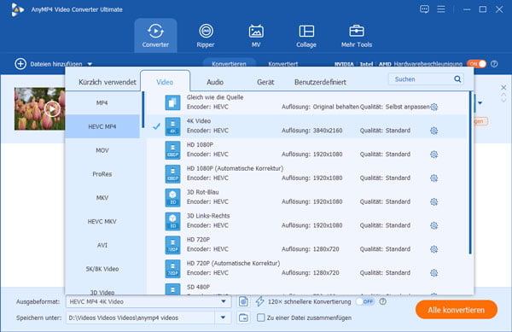Select HEVC MKV format in sidebar
512x332 pixels.
click(102, 221)
